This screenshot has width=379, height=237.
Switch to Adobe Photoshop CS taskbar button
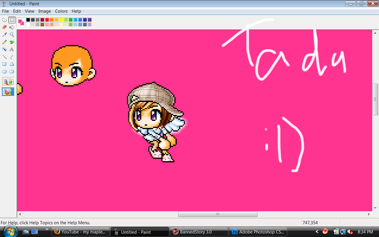pyautogui.click(x=258, y=232)
